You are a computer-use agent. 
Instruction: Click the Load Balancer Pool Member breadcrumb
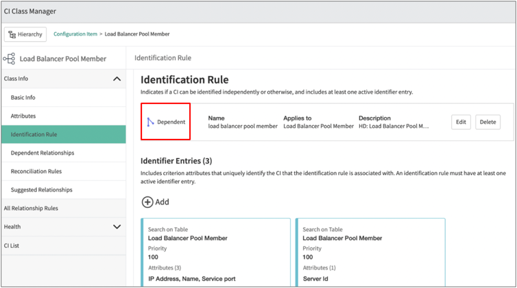pos(137,34)
